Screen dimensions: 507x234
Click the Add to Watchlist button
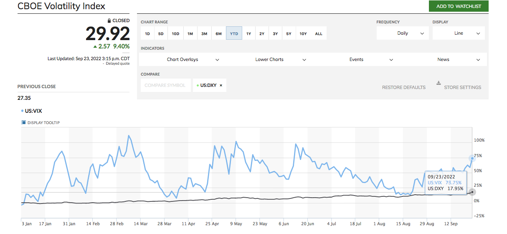point(459,6)
